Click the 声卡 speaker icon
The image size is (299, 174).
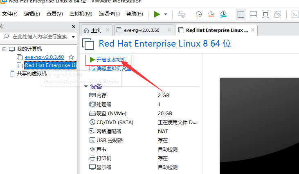[92, 149]
